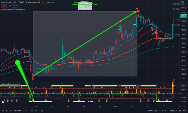This screenshot has width=188, height=113.
Task: Select The Indicator v26 [AAD Research] legend
Action: 13,9
